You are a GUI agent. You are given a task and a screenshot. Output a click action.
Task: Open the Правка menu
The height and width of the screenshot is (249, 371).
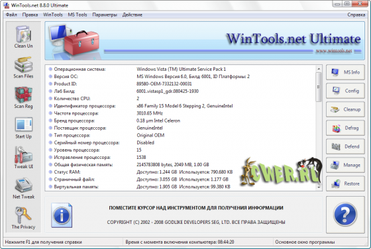(x=30, y=15)
